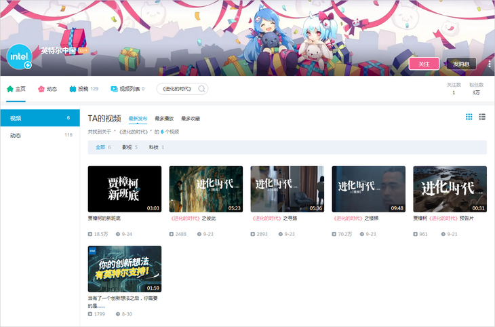The image size is (495, 327).
Task: Click the search magnifier icon
Action: (201, 89)
